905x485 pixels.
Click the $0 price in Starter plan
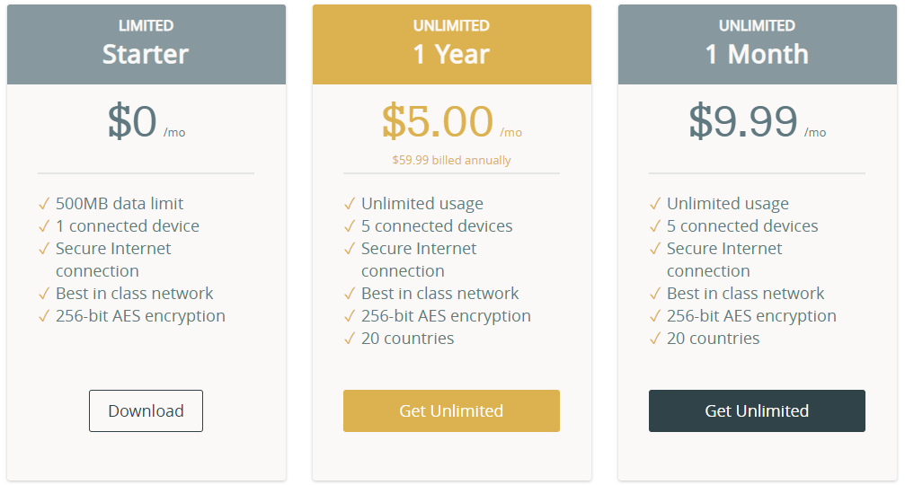pos(132,121)
